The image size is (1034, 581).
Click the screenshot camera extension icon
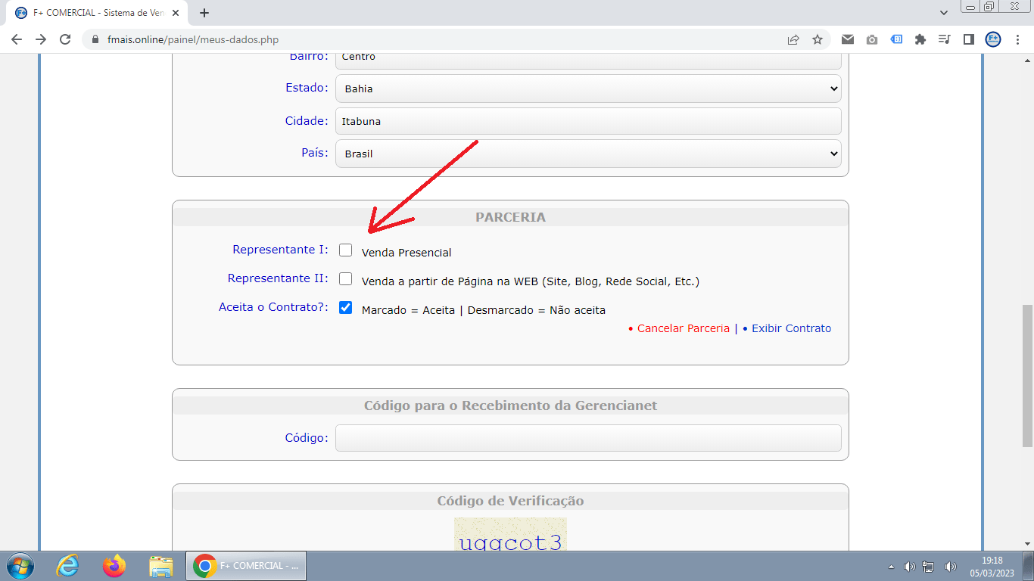click(x=871, y=39)
